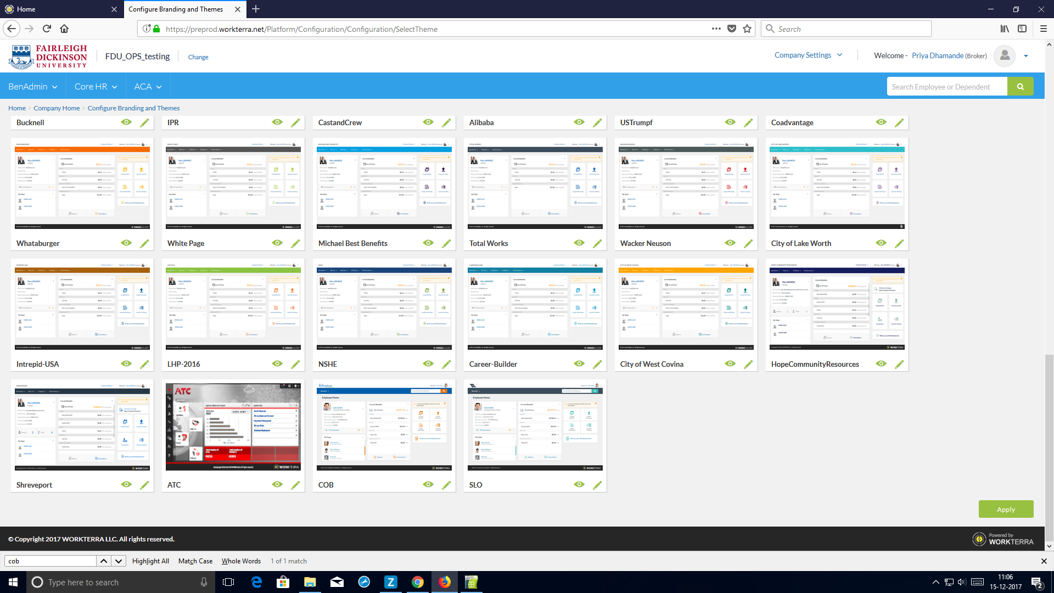This screenshot has height=593, width=1054.
Task: Edit the ATC theme with pencil icon
Action: 295,485
